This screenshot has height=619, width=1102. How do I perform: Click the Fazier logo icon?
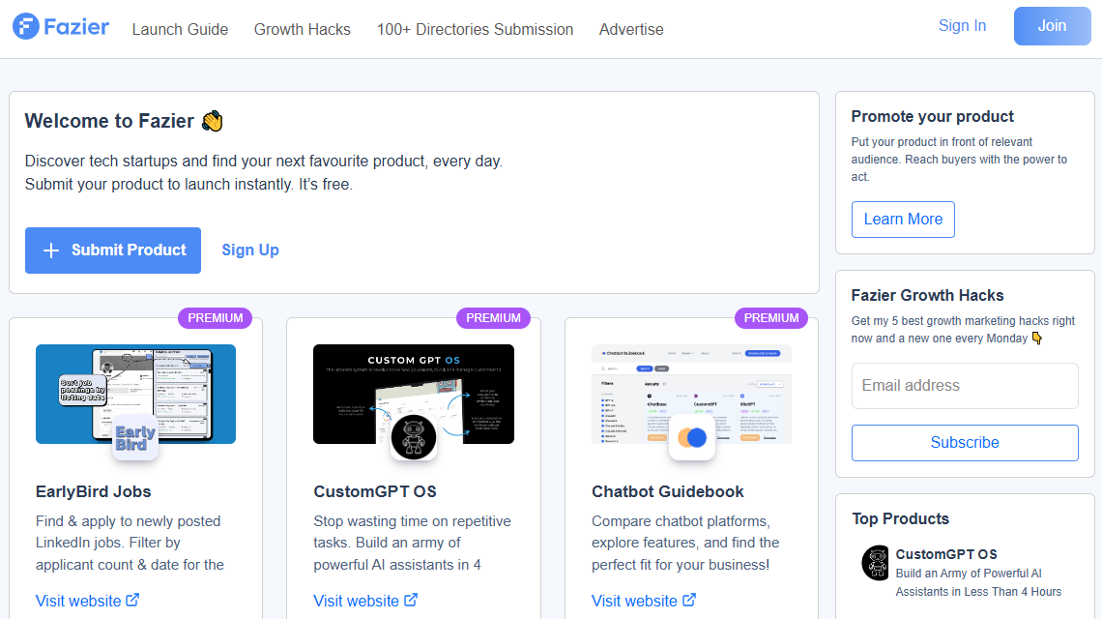pyautogui.click(x=26, y=27)
